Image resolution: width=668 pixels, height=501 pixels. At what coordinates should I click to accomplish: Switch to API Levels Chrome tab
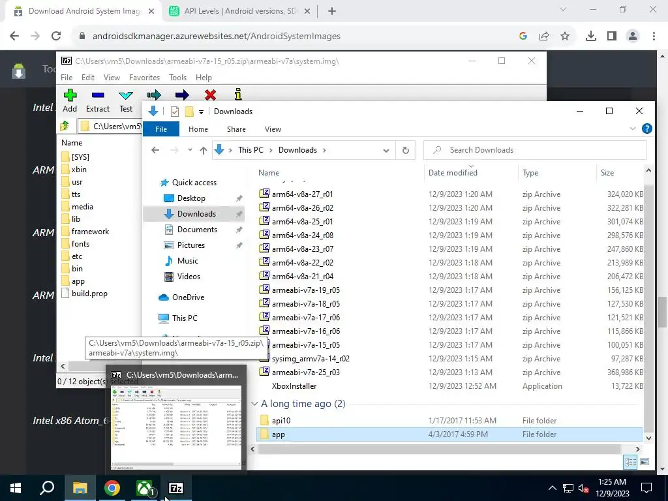coord(239,11)
